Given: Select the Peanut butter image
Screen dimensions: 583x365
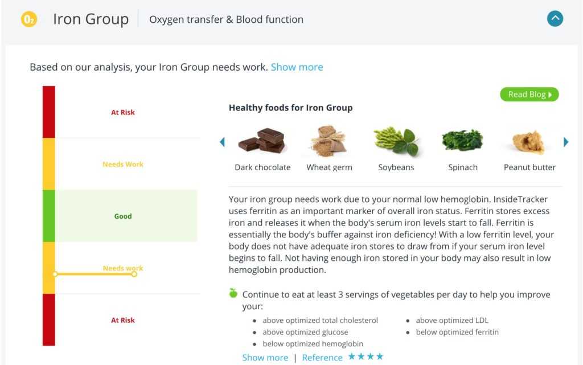Looking at the screenshot, I should [529, 142].
